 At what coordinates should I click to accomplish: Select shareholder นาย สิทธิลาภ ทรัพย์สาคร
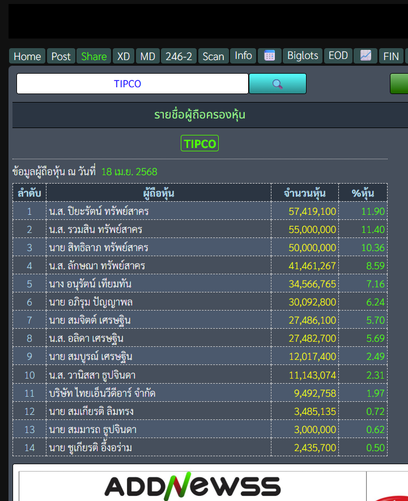tap(99, 248)
